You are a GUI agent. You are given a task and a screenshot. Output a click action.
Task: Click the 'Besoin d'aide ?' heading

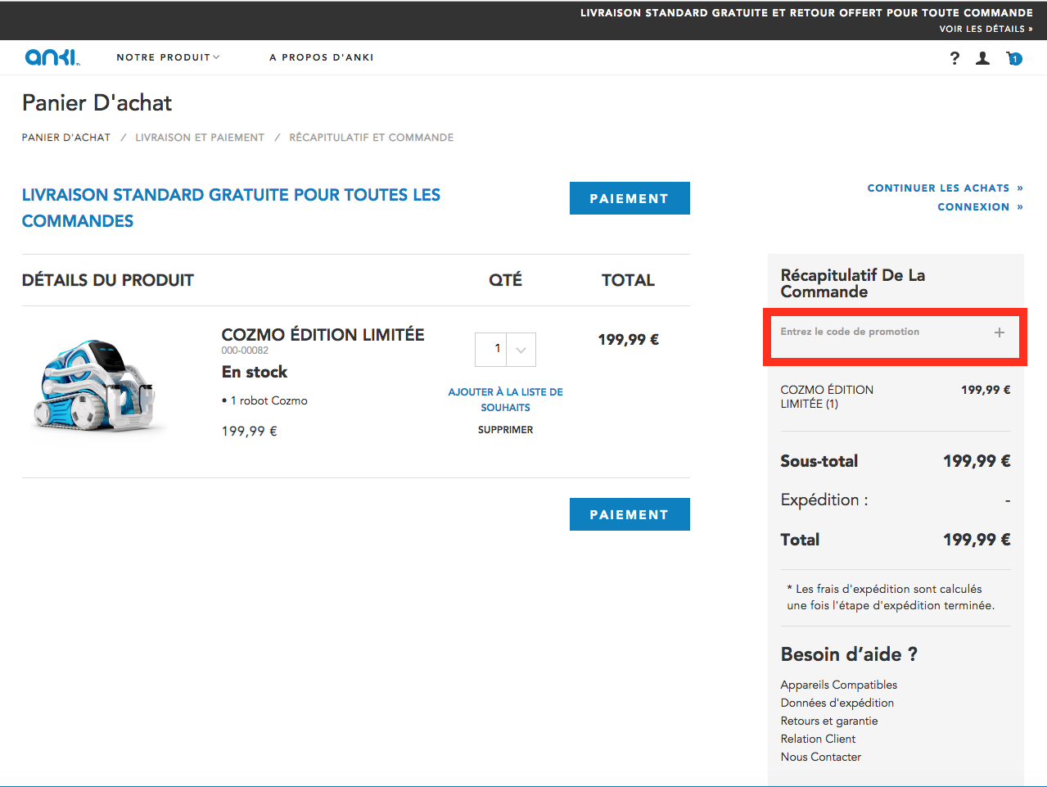click(x=849, y=654)
